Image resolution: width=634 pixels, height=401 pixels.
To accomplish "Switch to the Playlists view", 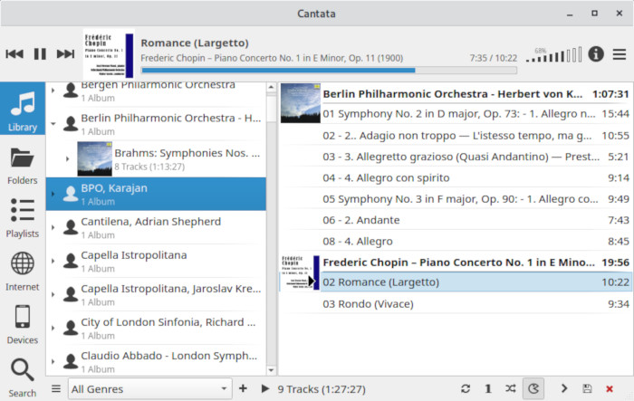I will pos(23,219).
